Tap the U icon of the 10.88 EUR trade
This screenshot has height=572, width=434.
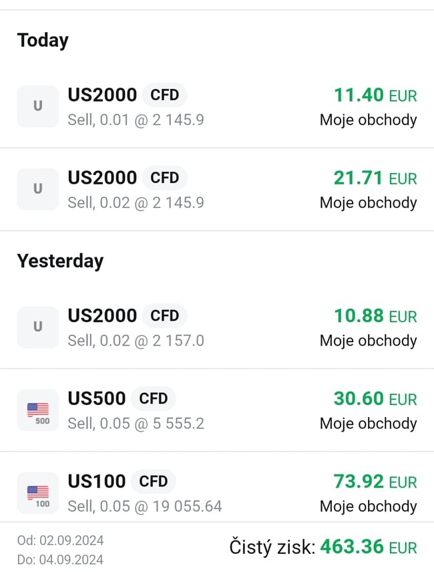(38, 327)
